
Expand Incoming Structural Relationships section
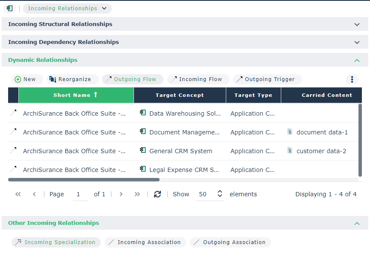pos(357,24)
